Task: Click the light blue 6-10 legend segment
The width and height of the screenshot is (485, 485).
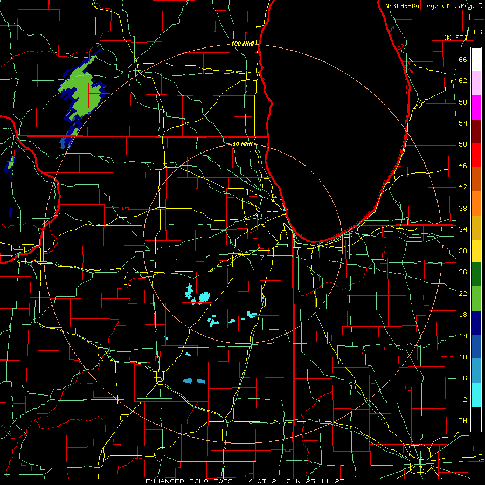Action: [x=476, y=371]
